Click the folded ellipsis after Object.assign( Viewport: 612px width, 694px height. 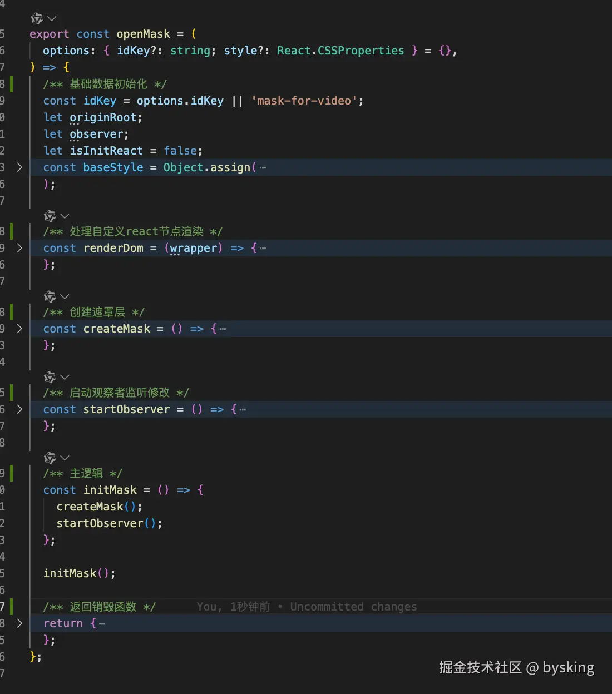pos(263,168)
